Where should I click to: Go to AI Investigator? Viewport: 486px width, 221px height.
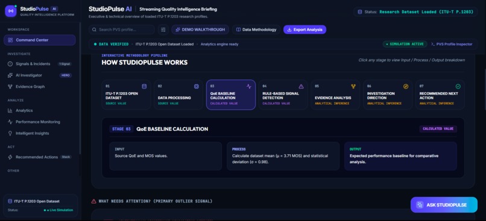point(40,75)
